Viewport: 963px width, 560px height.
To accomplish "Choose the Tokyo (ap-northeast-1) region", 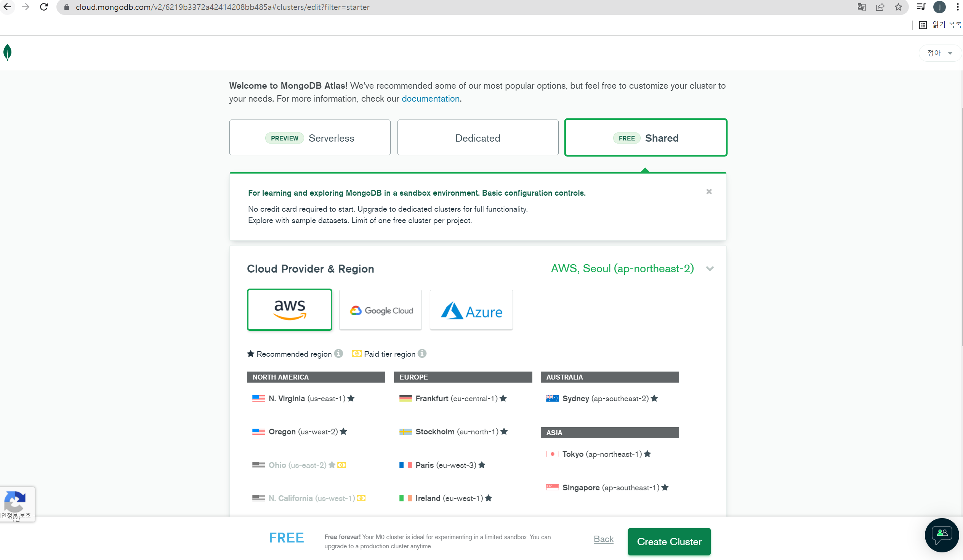I will coord(601,454).
